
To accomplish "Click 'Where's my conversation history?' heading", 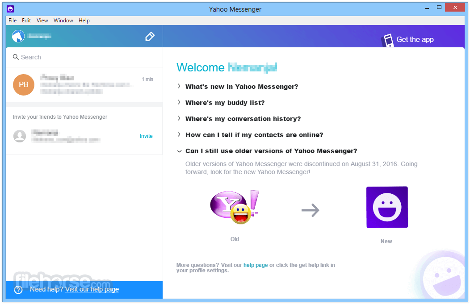I will point(243,119).
